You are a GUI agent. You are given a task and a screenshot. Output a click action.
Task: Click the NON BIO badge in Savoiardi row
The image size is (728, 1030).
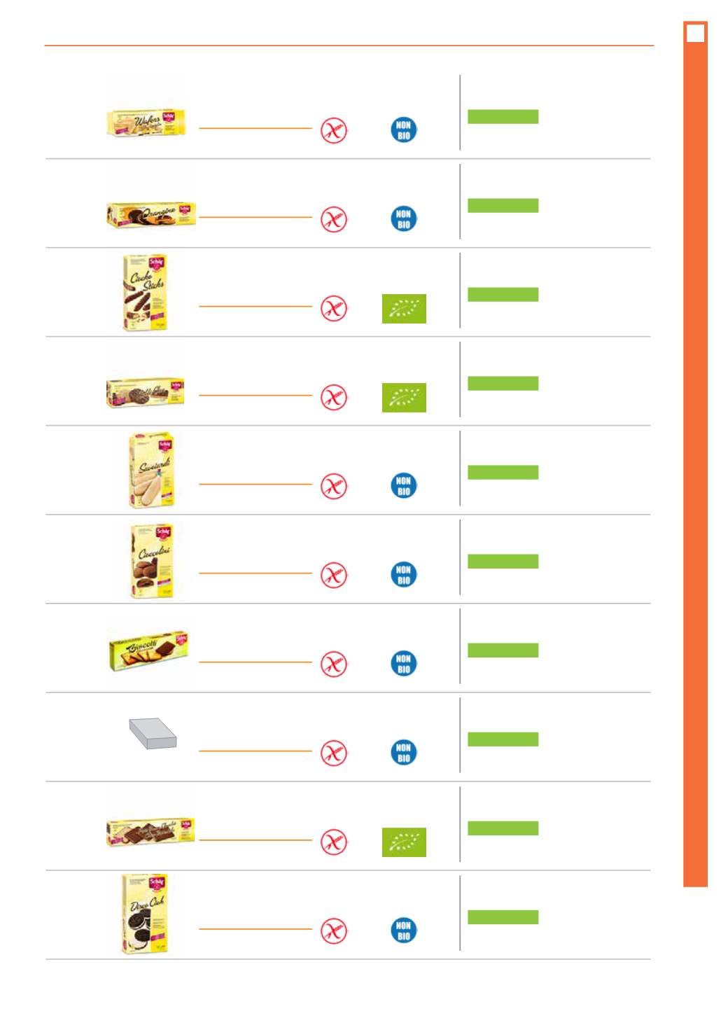pos(404,485)
